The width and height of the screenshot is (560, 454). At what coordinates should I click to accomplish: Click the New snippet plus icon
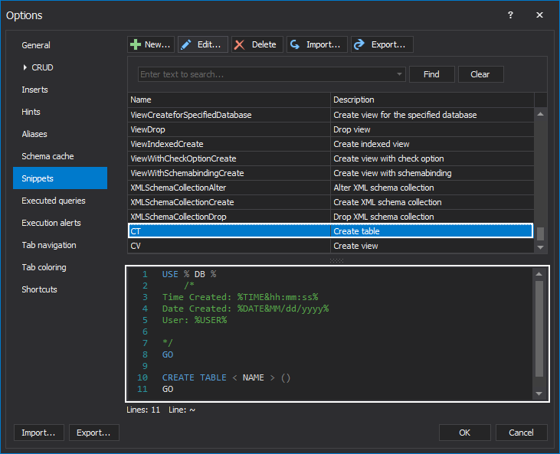click(x=136, y=44)
